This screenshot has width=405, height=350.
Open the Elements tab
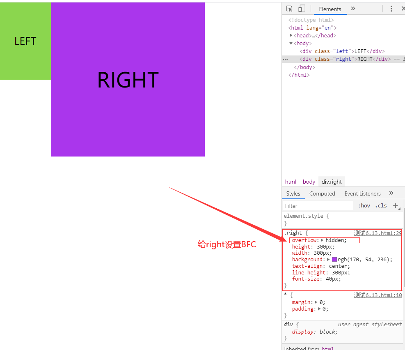tap(330, 9)
